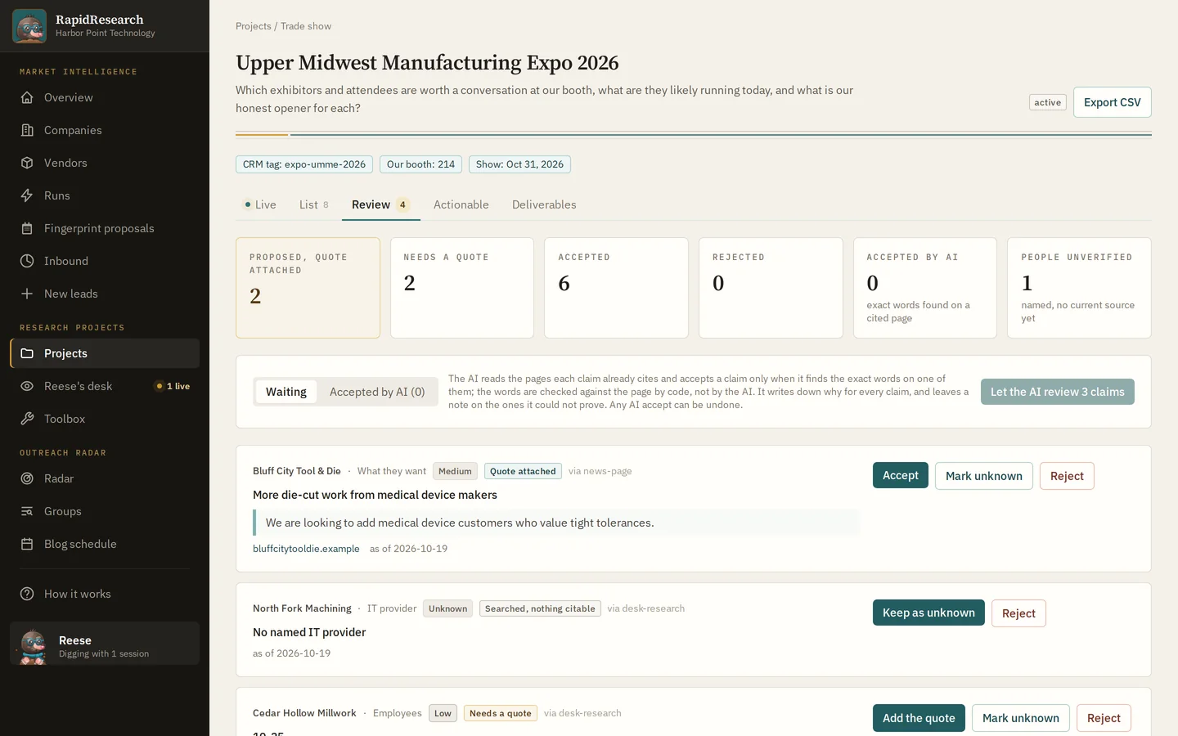Click the Vendors box icon
Image resolution: width=1178 pixels, height=736 pixels.
27,163
